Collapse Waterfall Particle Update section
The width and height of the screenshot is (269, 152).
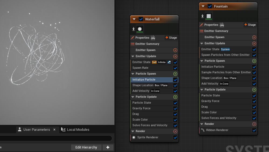pyautogui.click(x=132, y=97)
